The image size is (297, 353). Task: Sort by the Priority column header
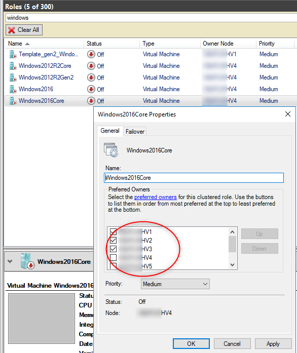275,44
